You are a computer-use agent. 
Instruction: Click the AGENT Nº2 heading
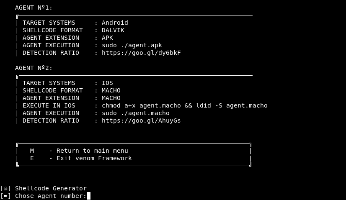(34, 68)
